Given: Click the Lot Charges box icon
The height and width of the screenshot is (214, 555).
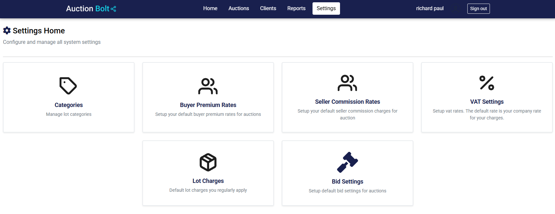Looking at the screenshot, I should 208,162.
